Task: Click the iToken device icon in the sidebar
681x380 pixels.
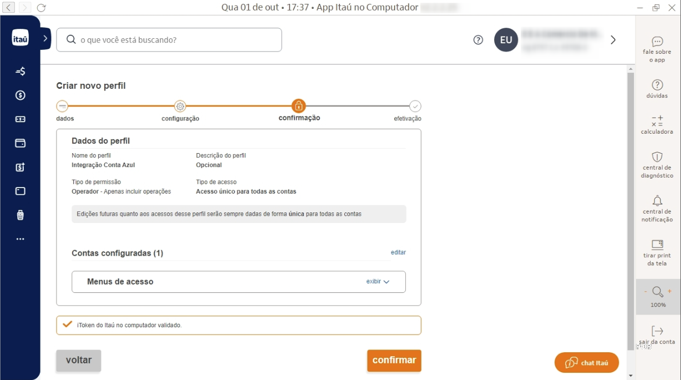Action: tap(20, 216)
